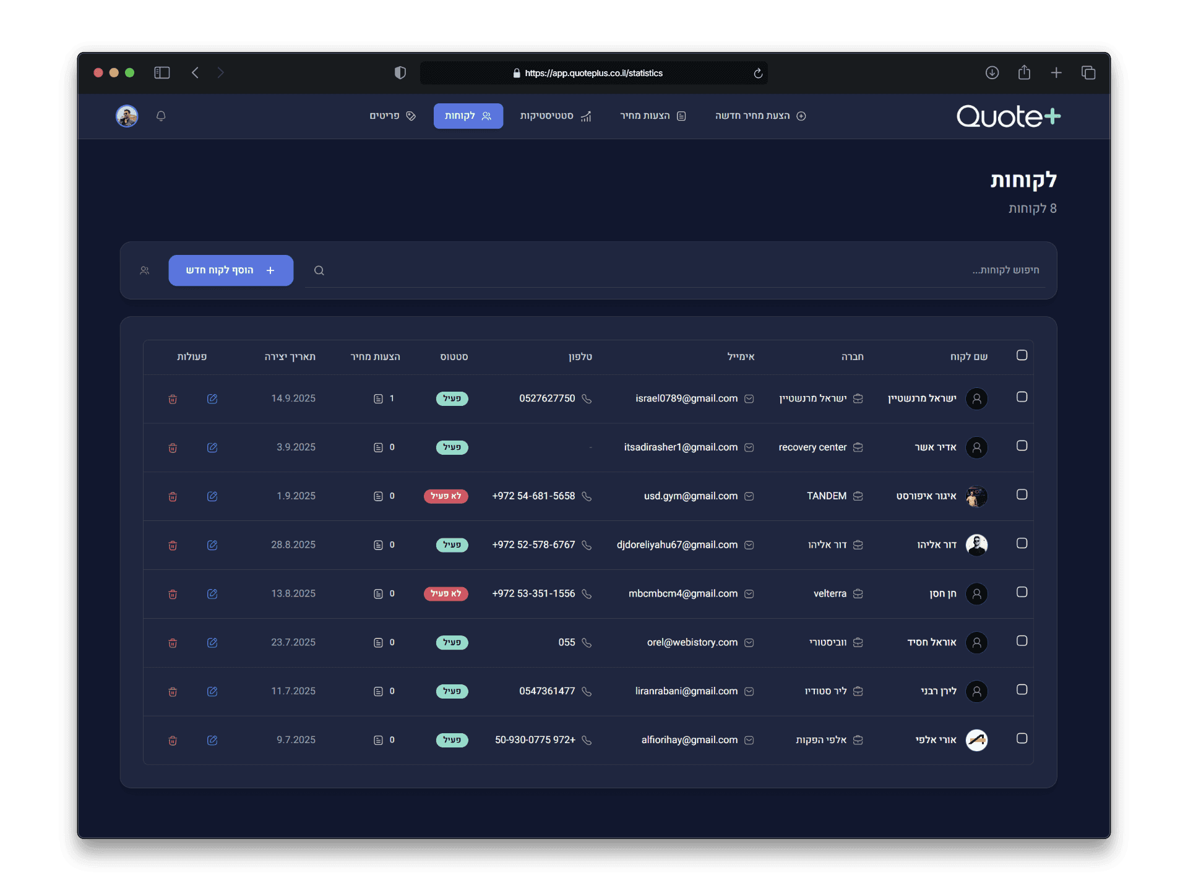Open הצעת מחיר חדשה tab
The width and height of the screenshot is (1188, 891).
click(760, 116)
